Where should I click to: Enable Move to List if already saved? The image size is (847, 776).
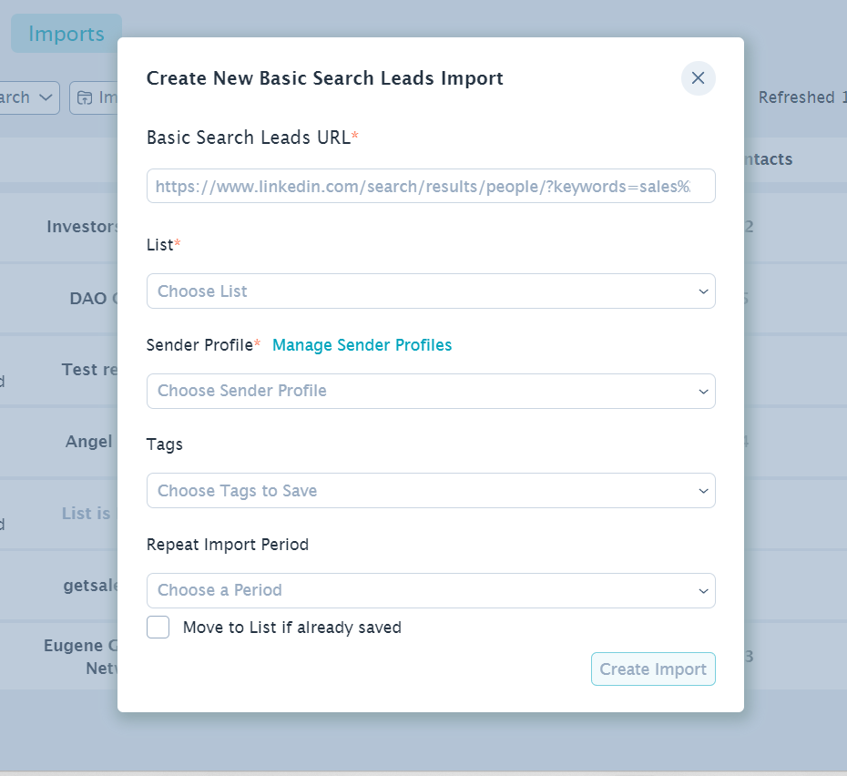click(158, 628)
